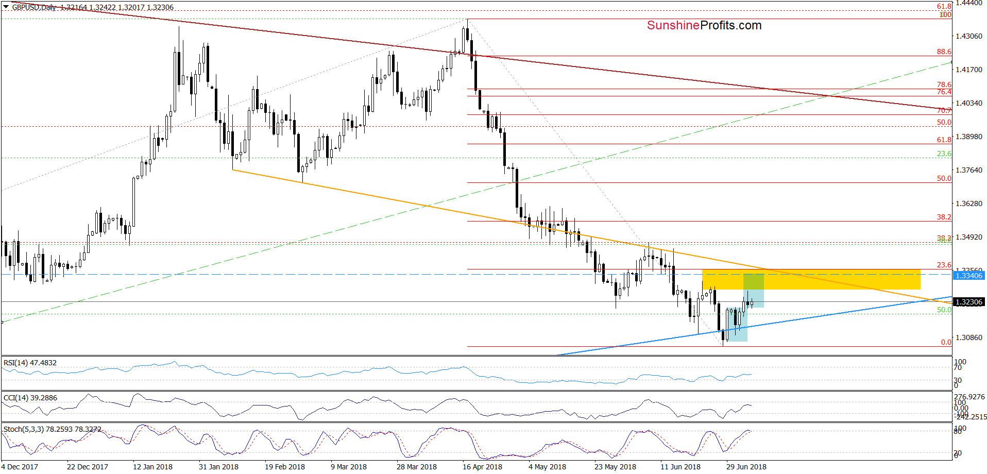987x474 pixels.
Task: Select the 31 Jan 2018 date label
Action: (x=218, y=467)
